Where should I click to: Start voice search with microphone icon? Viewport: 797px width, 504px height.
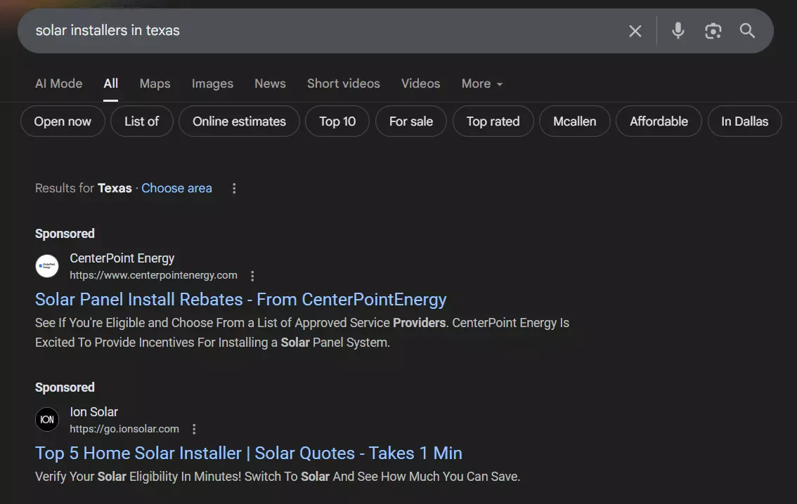(678, 31)
